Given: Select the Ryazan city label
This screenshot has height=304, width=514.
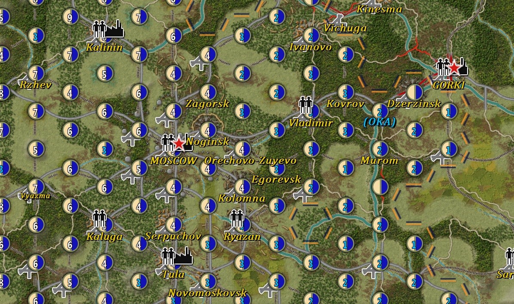Looking at the screenshot, I should tap(242, 236).
